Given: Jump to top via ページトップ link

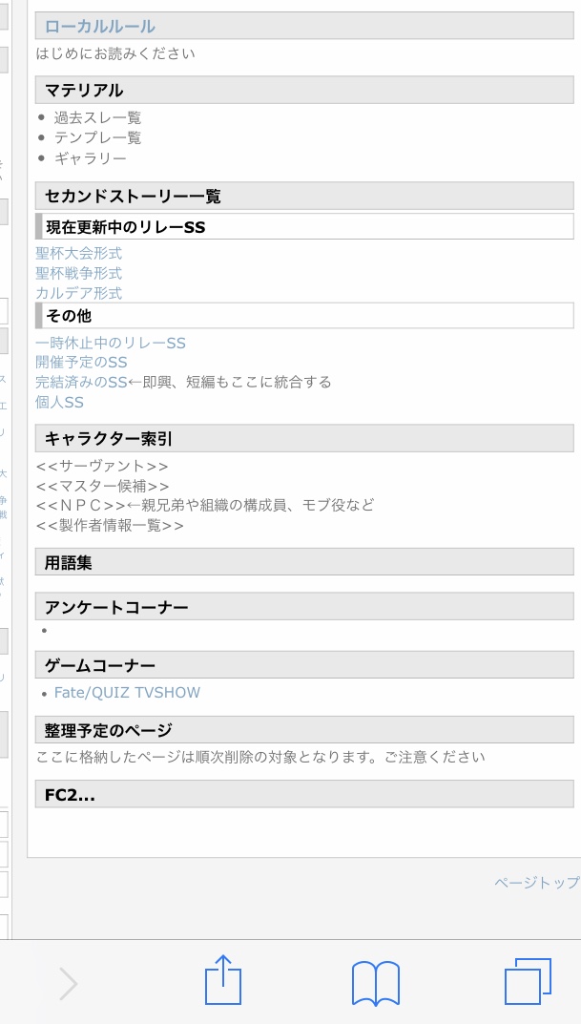Looking at the screenshot, I should pyautogui.click(x=536, y=883).
